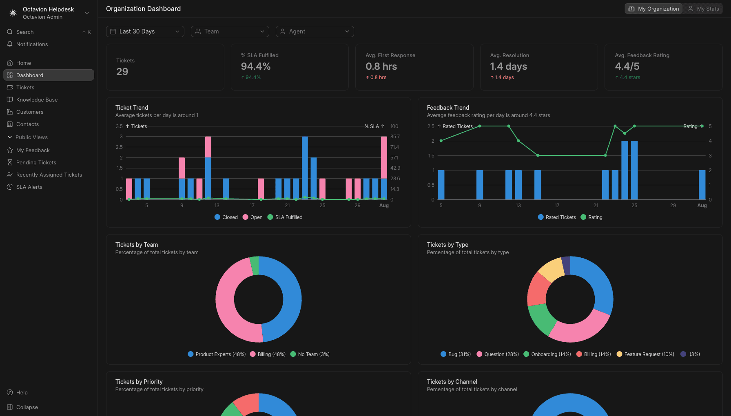Click the Customers building icon
Screen dimensions: 731x416
[10, 112]
